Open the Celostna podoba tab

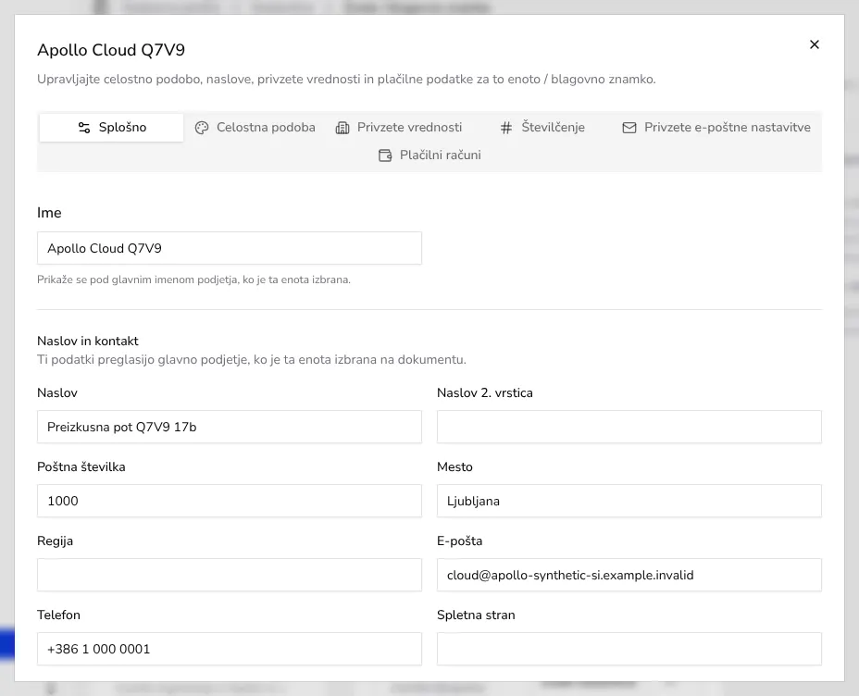(x=255, y=128)
